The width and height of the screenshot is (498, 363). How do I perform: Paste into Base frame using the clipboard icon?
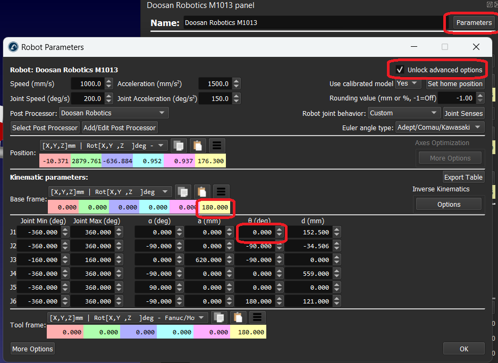[x=202, y=192]
